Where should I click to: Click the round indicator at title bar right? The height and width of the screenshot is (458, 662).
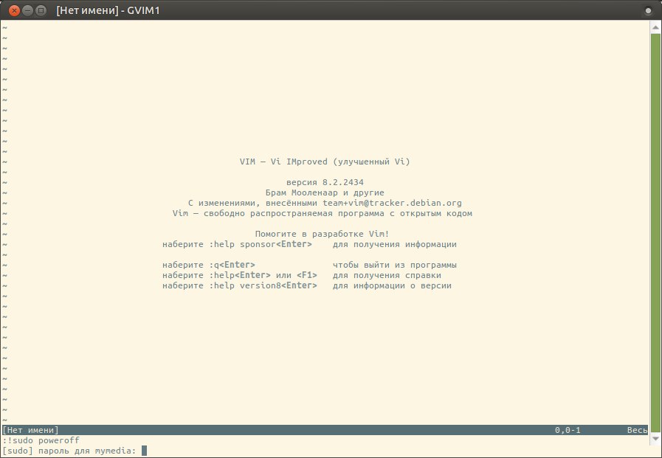[648, 11]
